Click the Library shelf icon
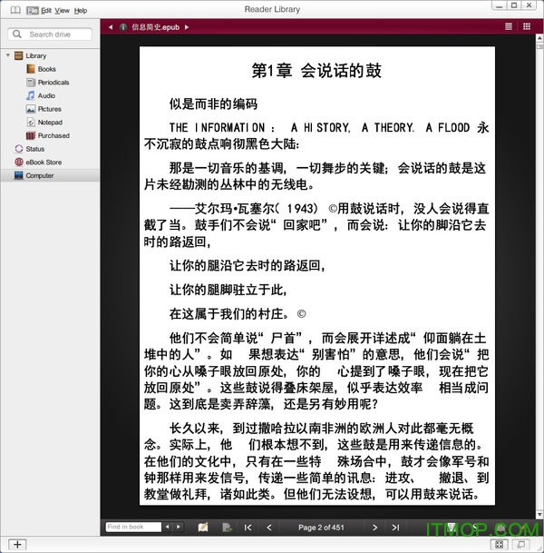The height and width of the screenshot is (553, 544). [19, 55]
